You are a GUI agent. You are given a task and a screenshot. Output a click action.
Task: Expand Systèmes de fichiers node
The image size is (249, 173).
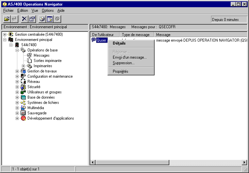coord(17,103)
